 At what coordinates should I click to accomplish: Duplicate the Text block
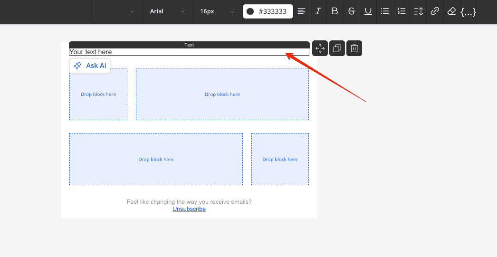(x=337, y=48)
